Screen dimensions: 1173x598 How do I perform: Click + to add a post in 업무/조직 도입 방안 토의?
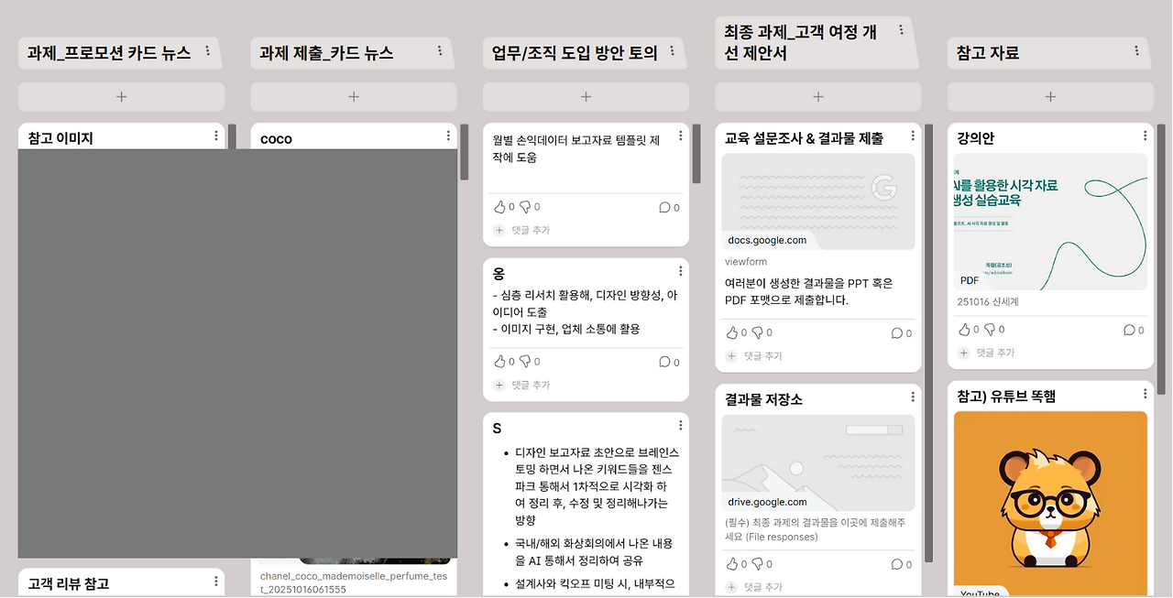tap(585, 96)
